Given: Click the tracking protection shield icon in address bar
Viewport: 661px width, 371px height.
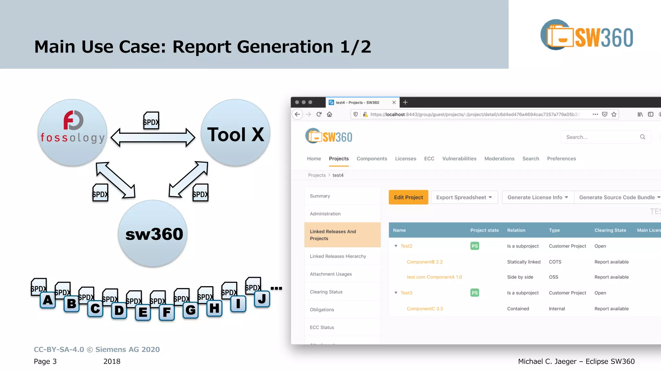Looking at the screenshot, I should tap(356, 114).
